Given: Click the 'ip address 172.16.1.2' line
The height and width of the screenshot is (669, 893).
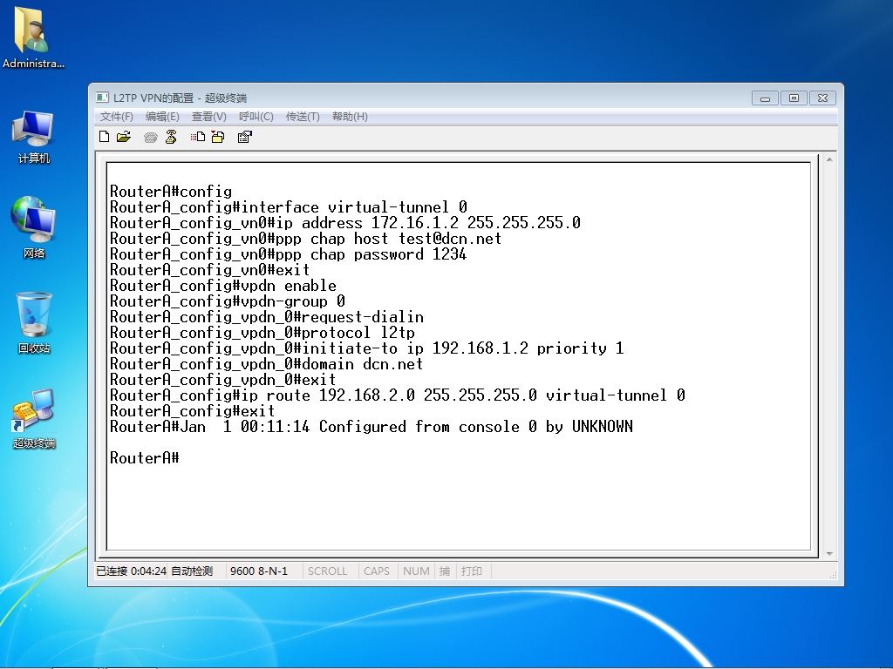Looking at the screenshot, I should click(x=345, y=223).
